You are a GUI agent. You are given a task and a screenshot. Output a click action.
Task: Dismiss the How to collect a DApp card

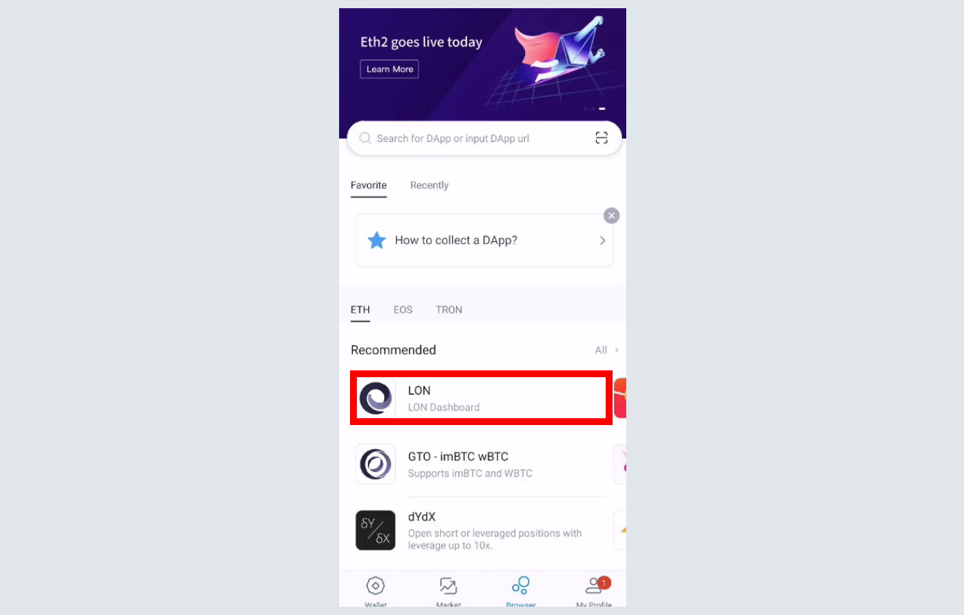coord(611,215)
